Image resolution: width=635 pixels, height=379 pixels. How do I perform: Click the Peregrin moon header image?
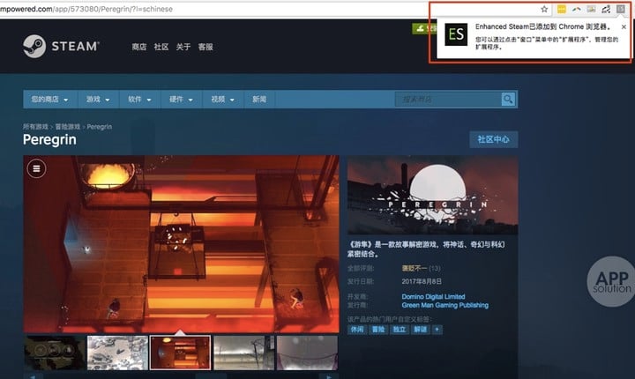[432, 195]
